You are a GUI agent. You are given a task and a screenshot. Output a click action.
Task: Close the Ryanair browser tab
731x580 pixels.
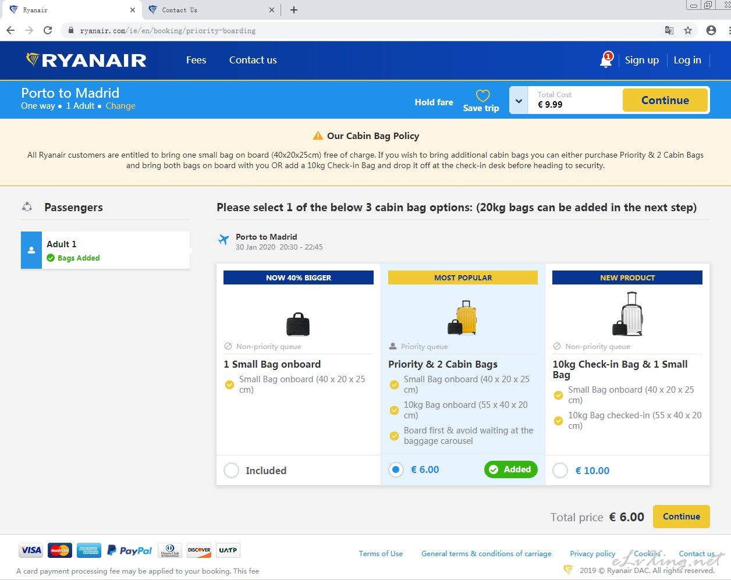[x=133, y=10]
